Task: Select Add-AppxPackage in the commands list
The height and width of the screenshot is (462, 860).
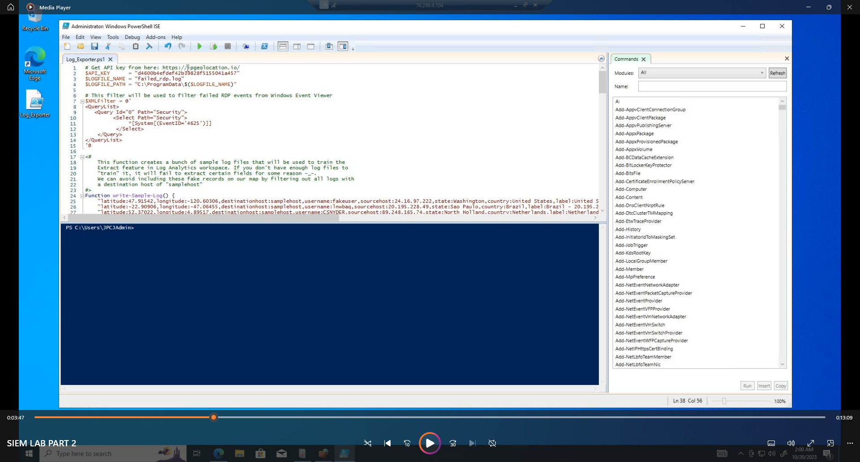Action: [x=634, y=134]
